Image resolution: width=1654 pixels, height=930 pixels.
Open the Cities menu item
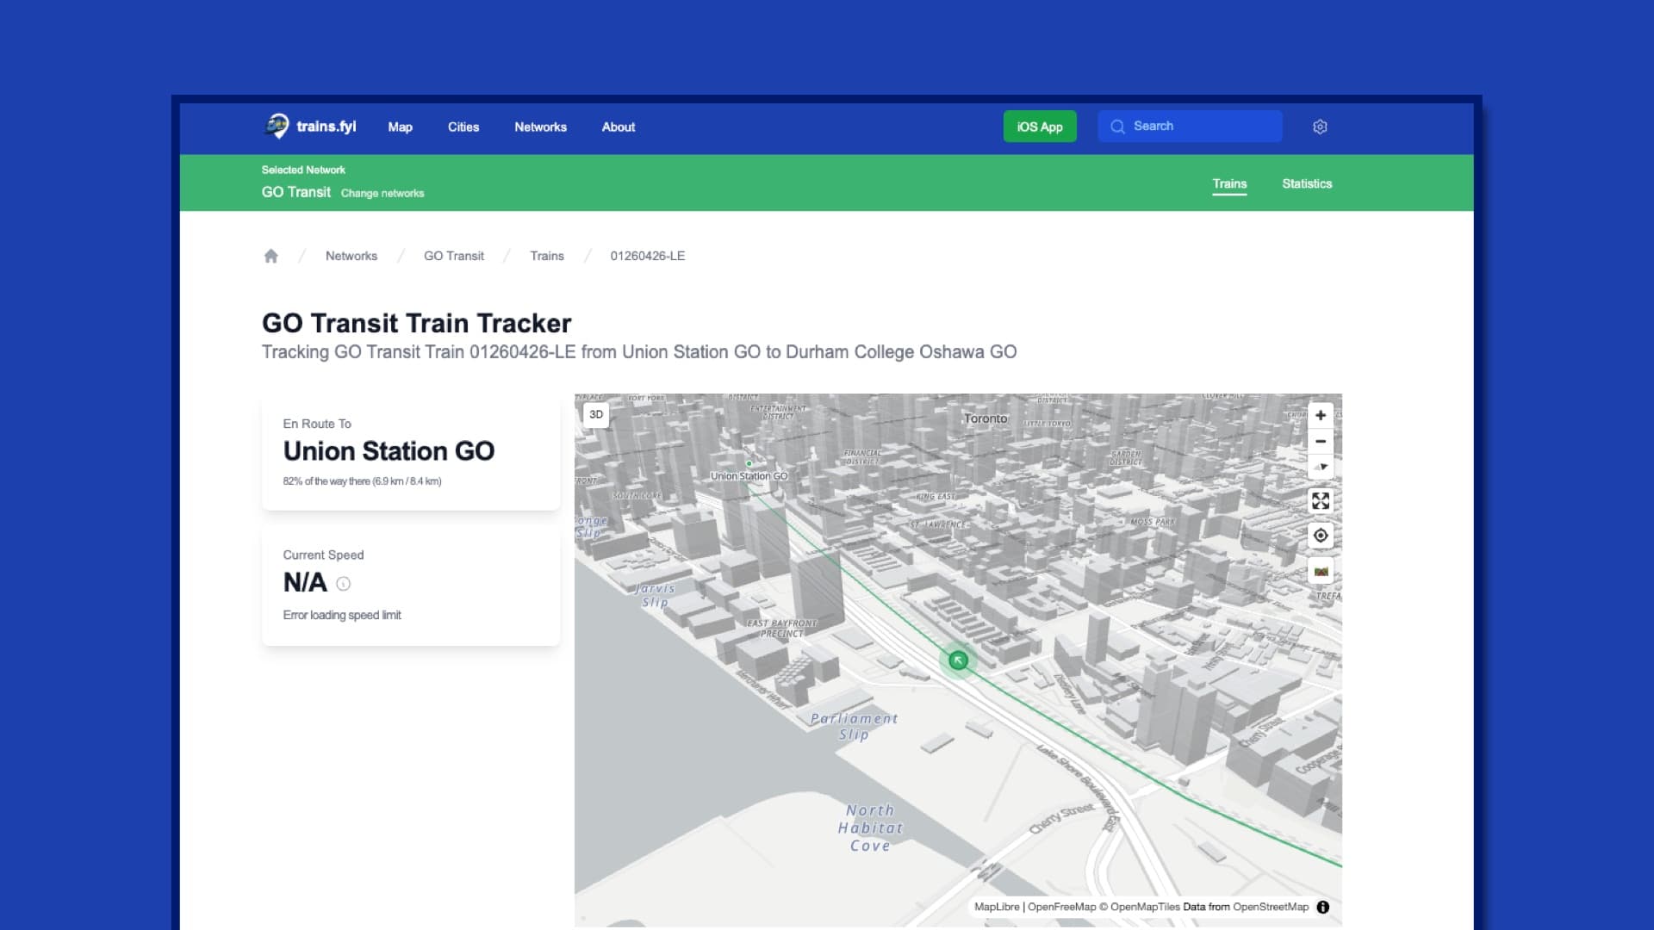click(463, 127)
